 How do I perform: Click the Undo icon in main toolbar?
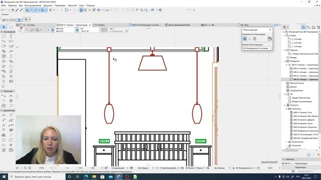click(3, 10)
